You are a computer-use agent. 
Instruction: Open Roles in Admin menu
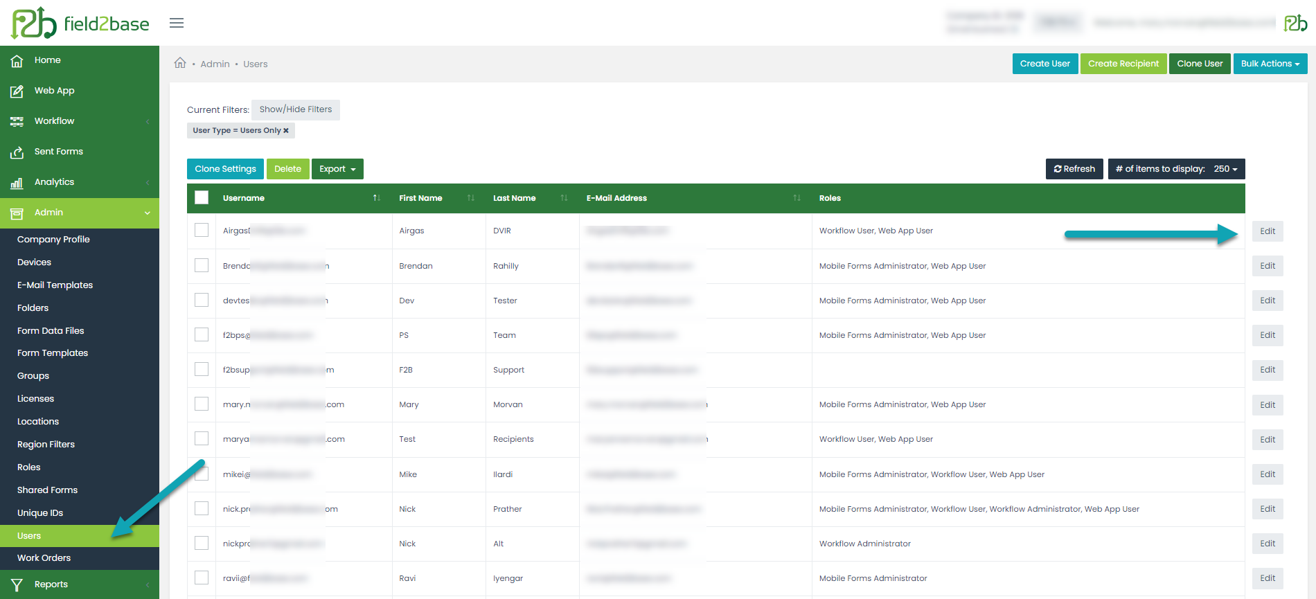29,467
